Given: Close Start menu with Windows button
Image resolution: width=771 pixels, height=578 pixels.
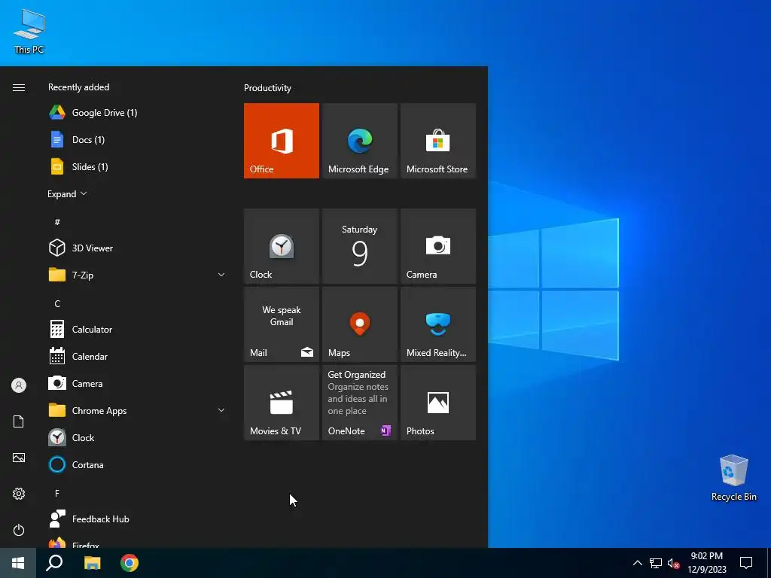Looking at the screenshot, I should pyautogui.click(x=18, y=563).
